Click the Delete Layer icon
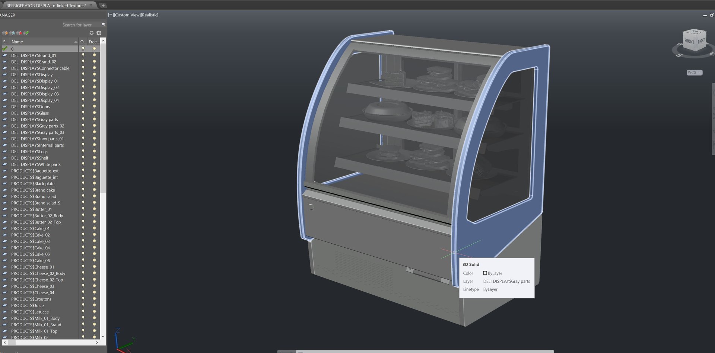Screen dimensions: 715x353 point(19,33)
